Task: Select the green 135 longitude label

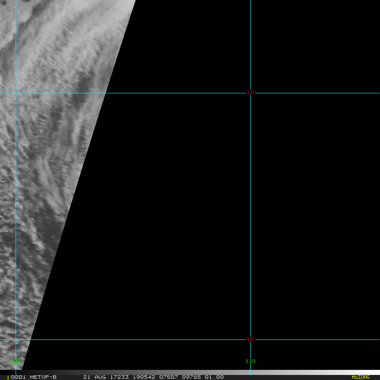Action: [16, 361]
